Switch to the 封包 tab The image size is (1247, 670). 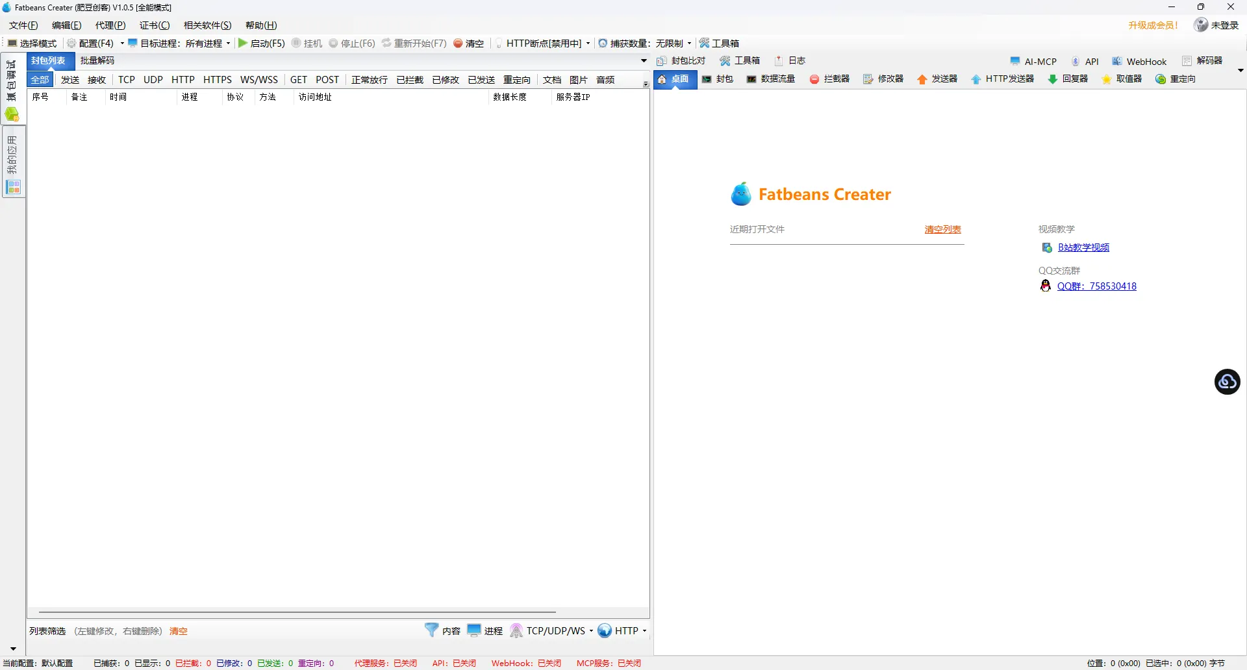(x=718, y=79)
